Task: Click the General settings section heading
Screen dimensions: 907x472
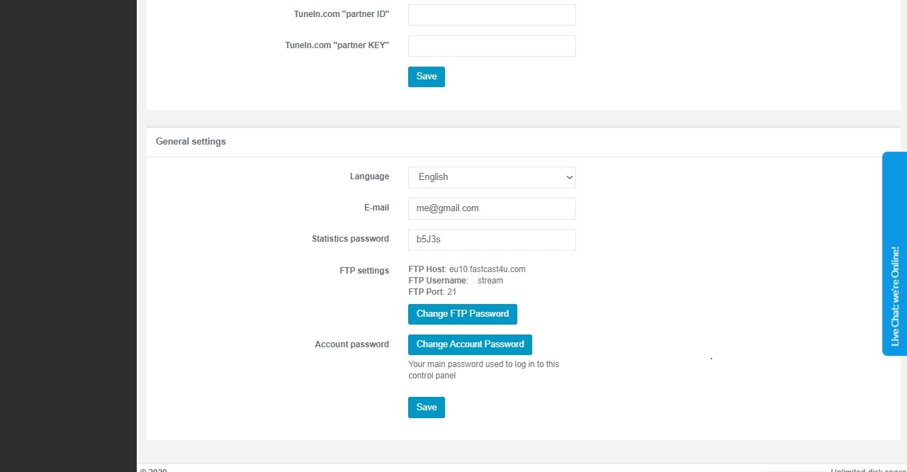Action: [x=191, y=142]
